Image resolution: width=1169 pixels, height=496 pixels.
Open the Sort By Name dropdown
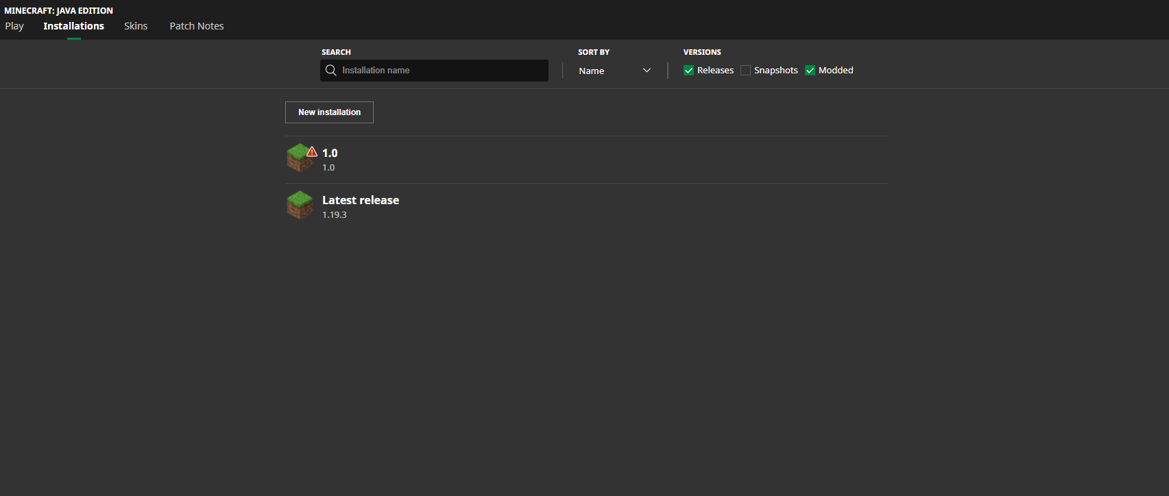(x=614, y=71)
